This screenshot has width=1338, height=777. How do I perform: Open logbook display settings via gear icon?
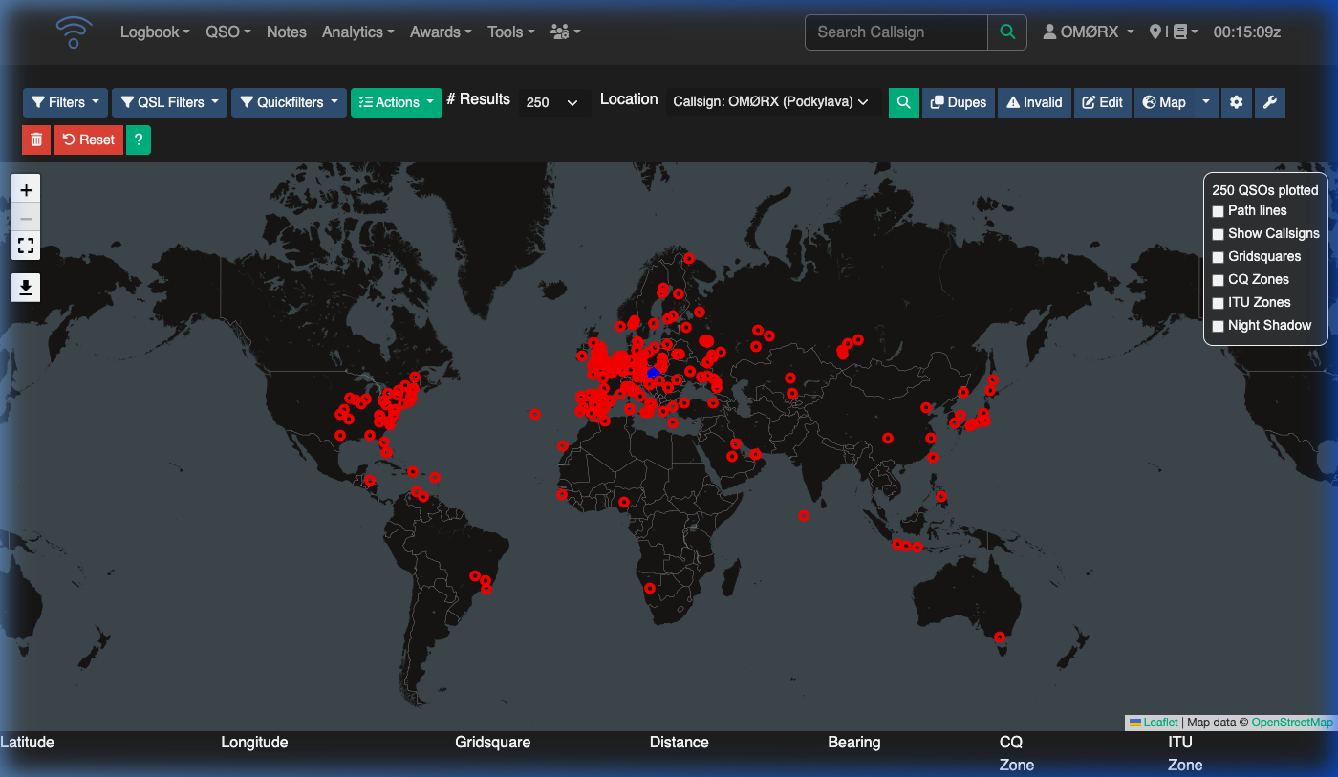point(1236,102)
